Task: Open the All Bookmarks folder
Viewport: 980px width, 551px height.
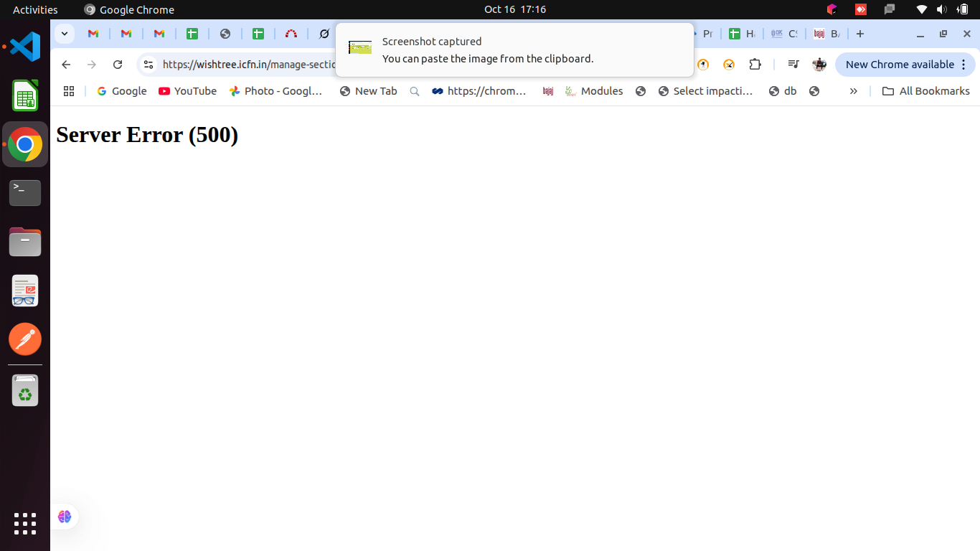Action: [925, 91]
